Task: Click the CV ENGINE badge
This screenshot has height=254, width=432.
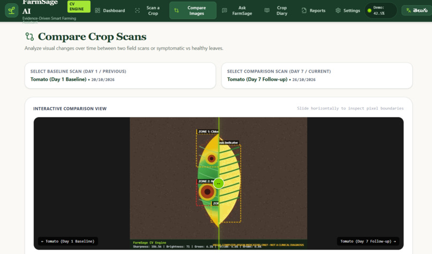Action: [x=79, y=6]
